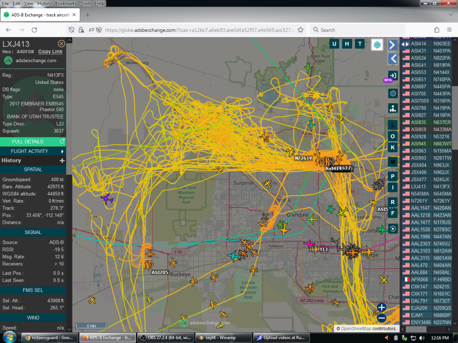Open the File menu

tap(5, 4)
